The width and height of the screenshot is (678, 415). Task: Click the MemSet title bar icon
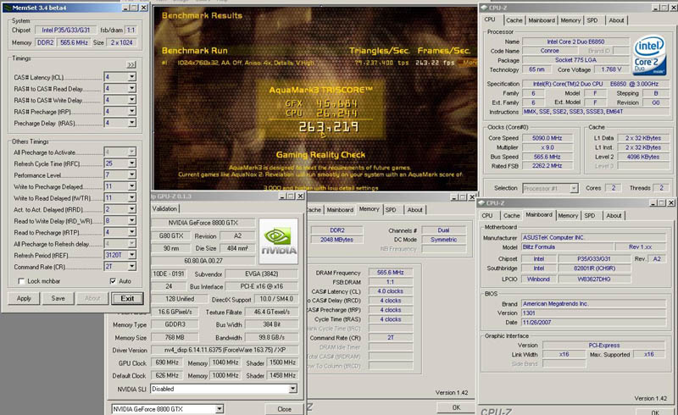[x=7, y=8]
